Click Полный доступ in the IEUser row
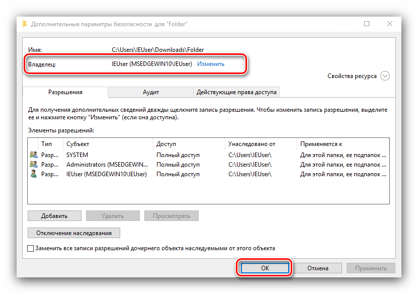418x294 pixels. coord(178,174)
